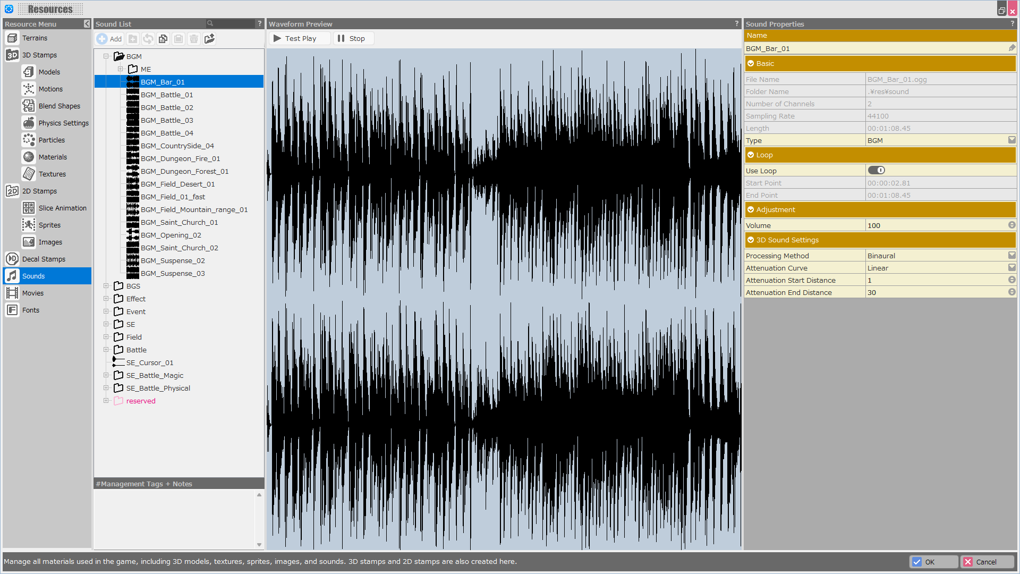Open the Type dropdown set to BGM
Image resolution: width=1020 pixels, height=574 pixels.
[1011, 140]
